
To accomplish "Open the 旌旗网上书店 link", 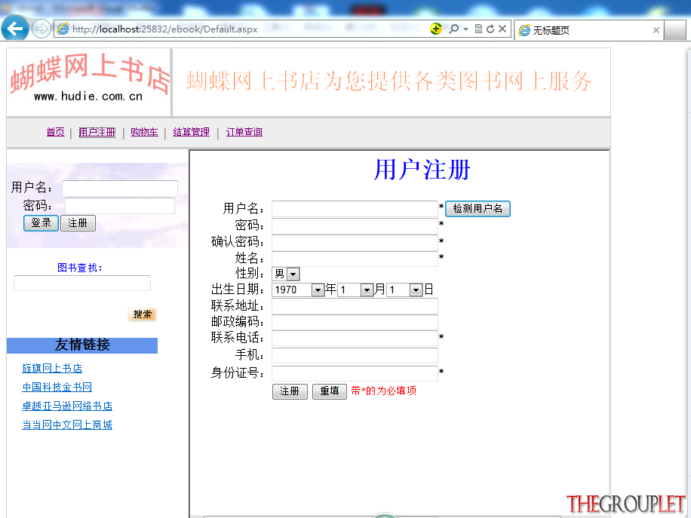I will [52, 368].
